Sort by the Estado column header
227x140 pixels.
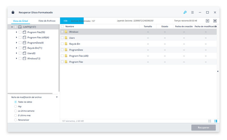click(x=165, y=26)
